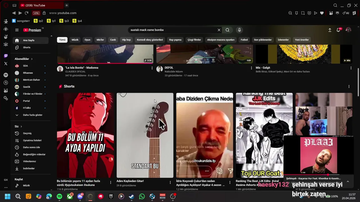Open the browser tab search magnifier
This screenshot has height=202, width=360.
coord(335,5)
